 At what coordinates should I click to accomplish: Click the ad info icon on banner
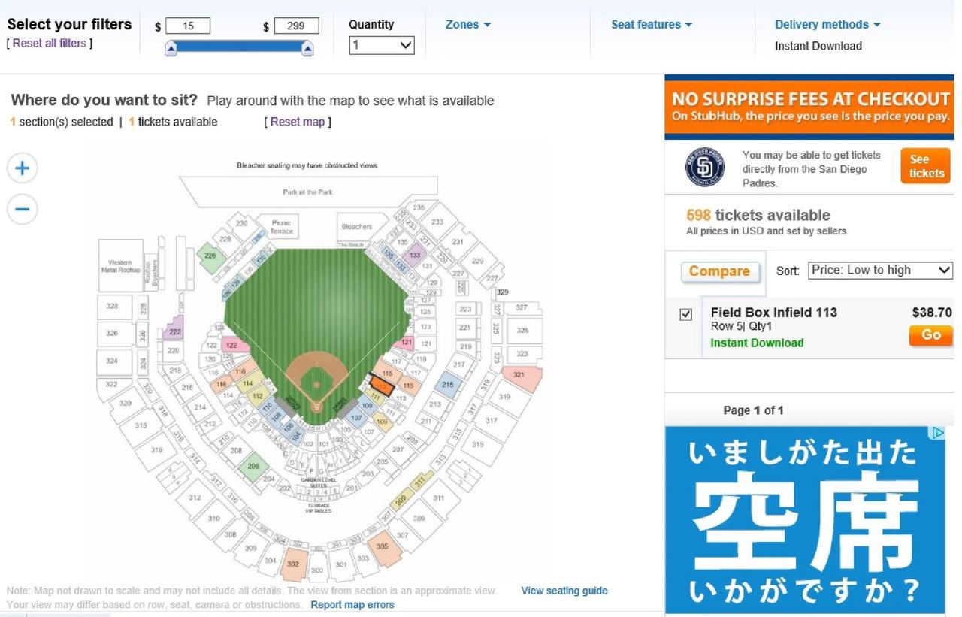click(937, 433)
